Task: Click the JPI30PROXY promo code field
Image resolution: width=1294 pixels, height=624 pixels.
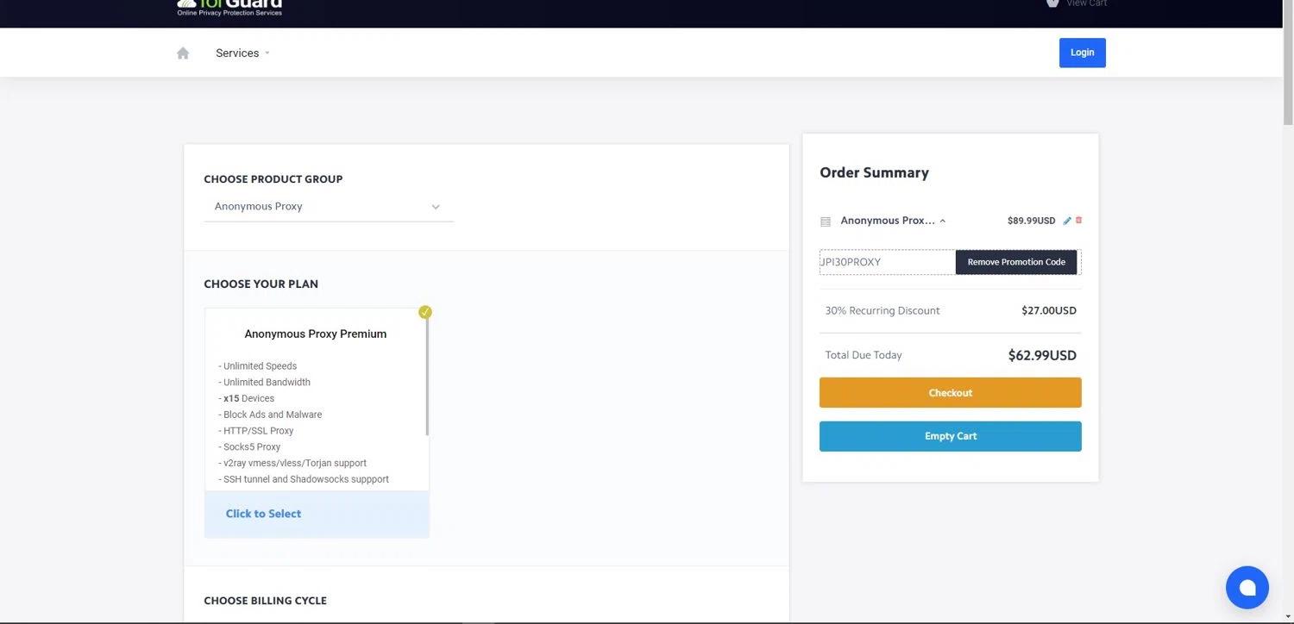Action: [888, 262]
